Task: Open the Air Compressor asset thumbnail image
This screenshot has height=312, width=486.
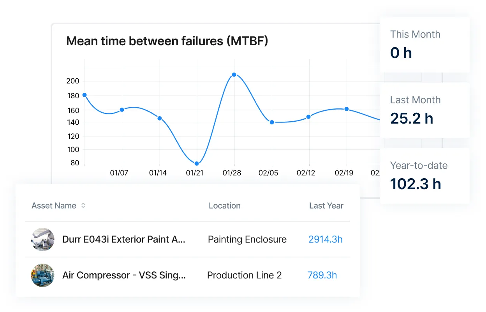Action: point(43,275)
